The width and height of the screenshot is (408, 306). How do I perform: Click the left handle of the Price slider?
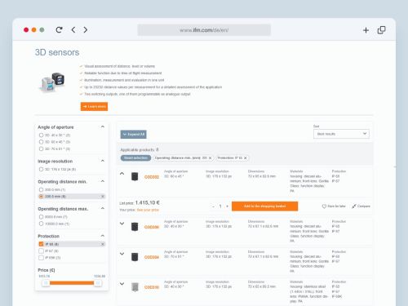click(46, 283)
